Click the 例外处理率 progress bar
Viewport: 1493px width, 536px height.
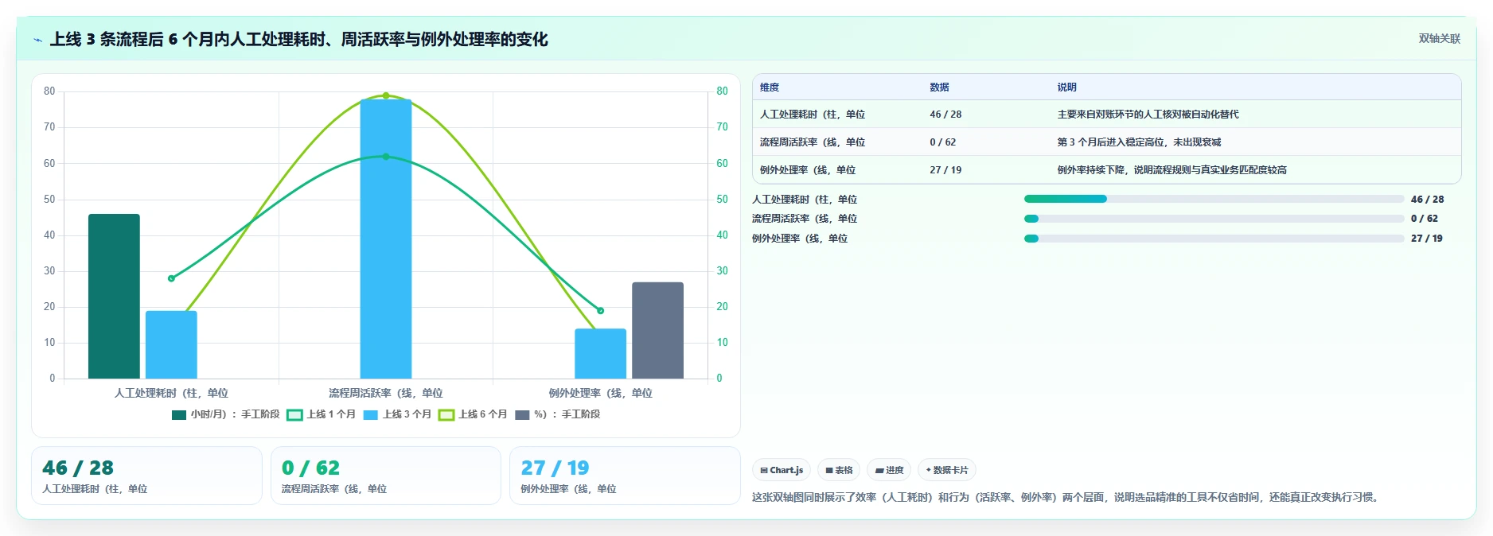[x=1214, y=239]
